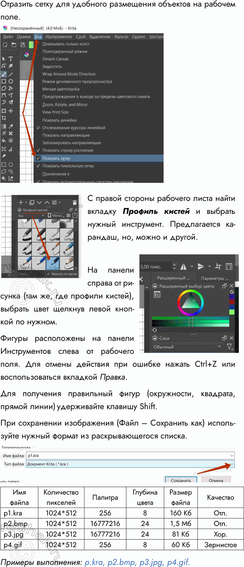Select the Color Sampler eyedropper tool

coord(11,126)
